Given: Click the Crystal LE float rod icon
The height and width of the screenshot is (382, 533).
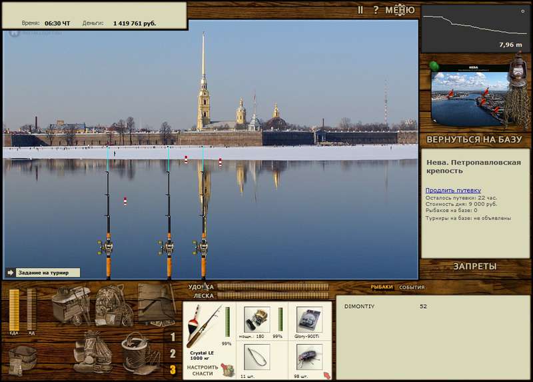Looking at the screenshot, I should pos(204,326).
